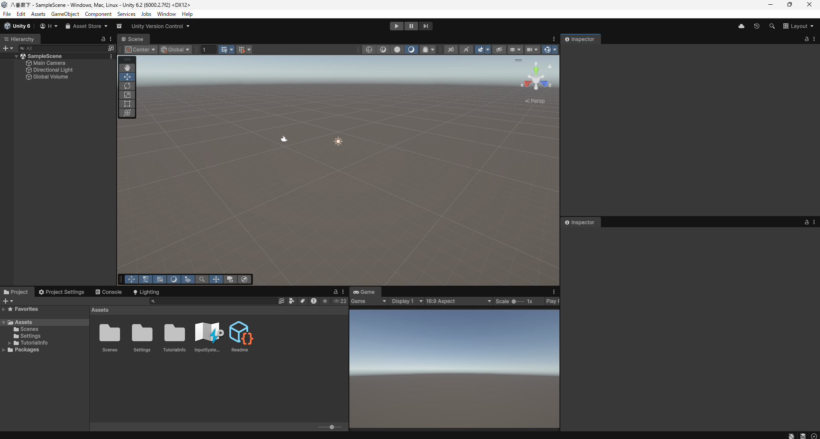Open the 16:9 Aspect dropdown
The image size is (820, 439).
[458, 301]
